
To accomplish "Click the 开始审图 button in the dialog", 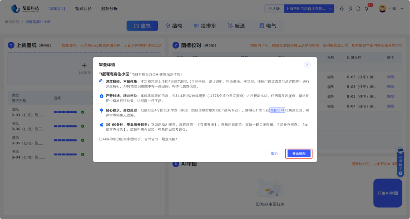I will tap(299, 154).
